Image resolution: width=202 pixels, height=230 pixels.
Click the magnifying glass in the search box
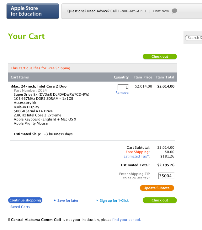(187, 38)
